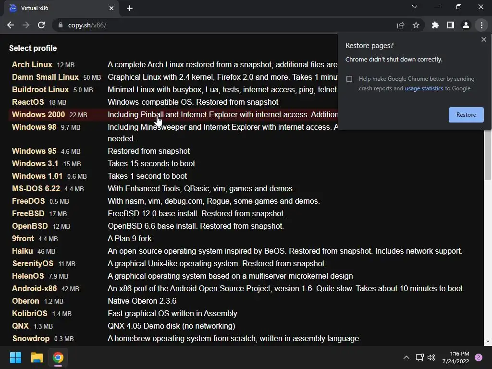Click 'A Plan 9 fork.' description
The image size is (492, 369).
(x=131, y=239)
